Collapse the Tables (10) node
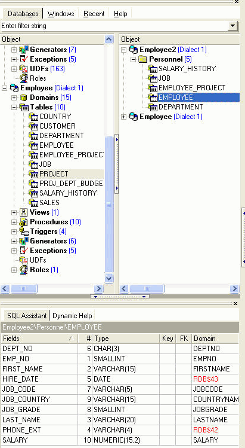The height and width of the screenshot is (448, 245). click(x=14, y=107)
